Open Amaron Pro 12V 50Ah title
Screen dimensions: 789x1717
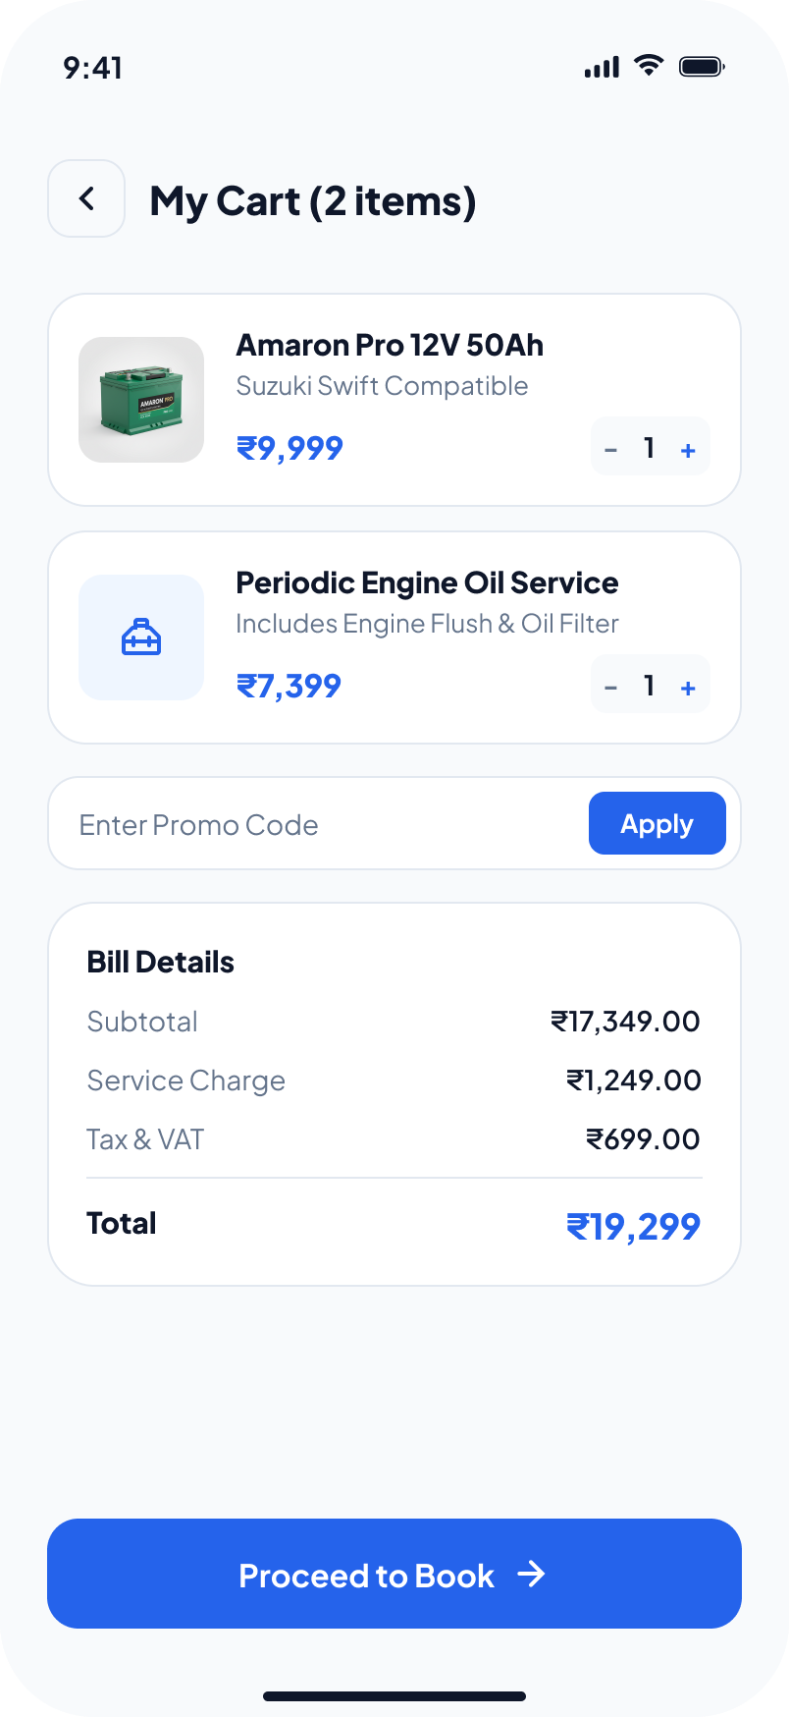pos(390,345)
